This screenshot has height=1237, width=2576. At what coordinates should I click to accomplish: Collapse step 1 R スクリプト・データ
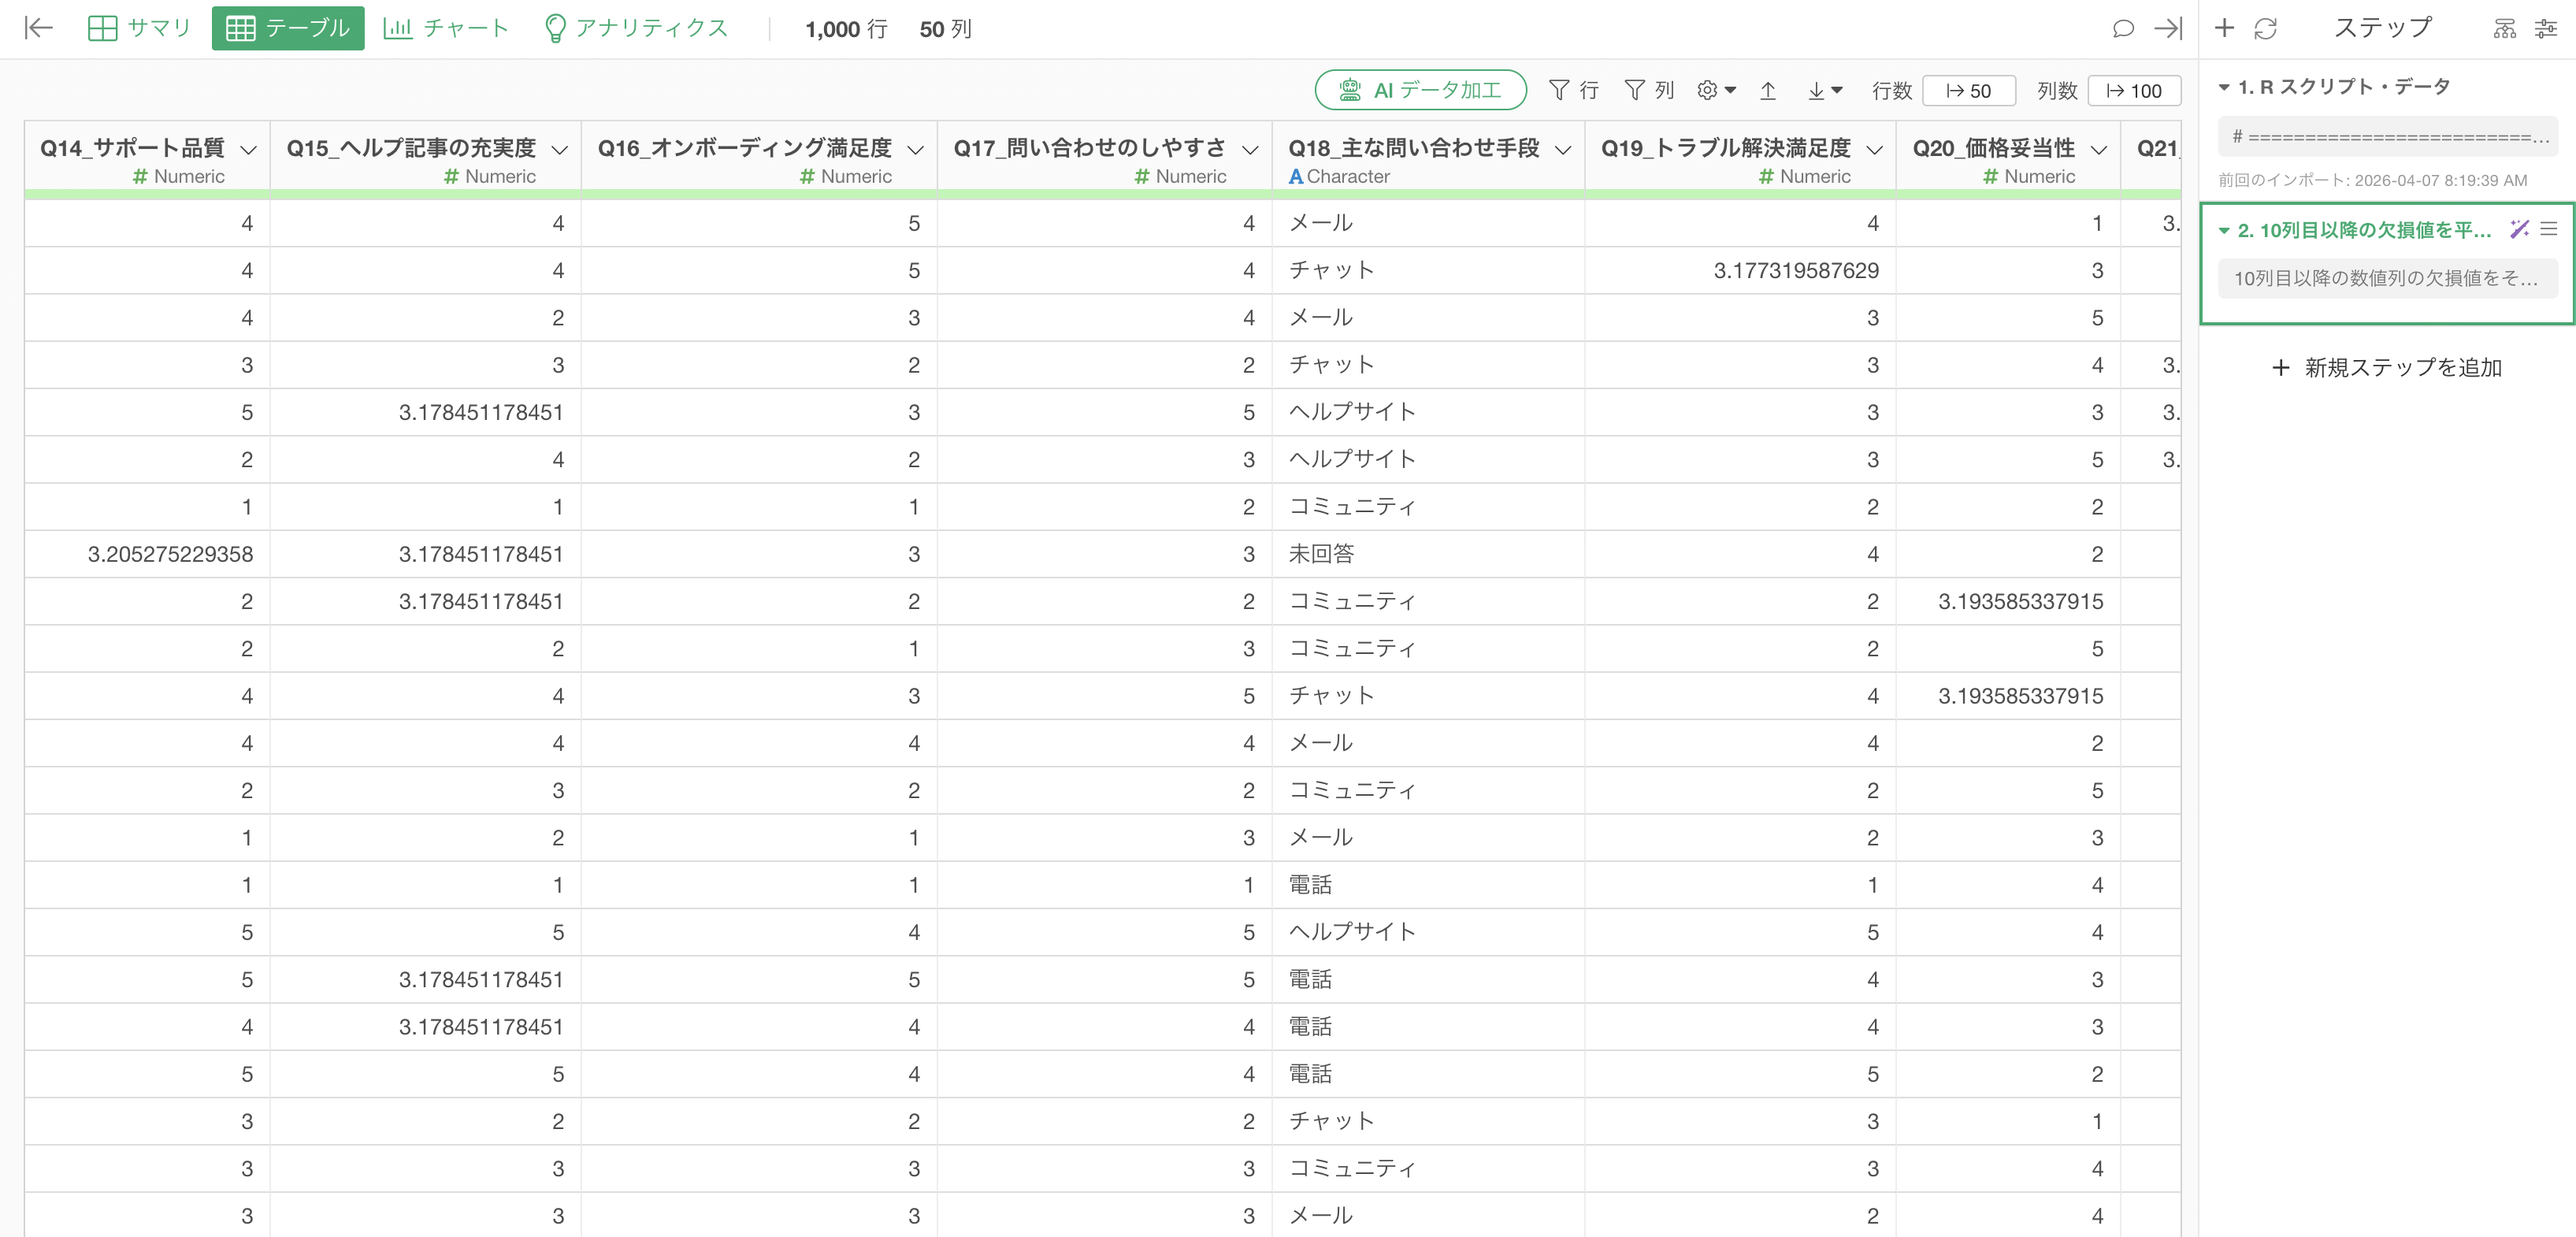coord(2224,87)
